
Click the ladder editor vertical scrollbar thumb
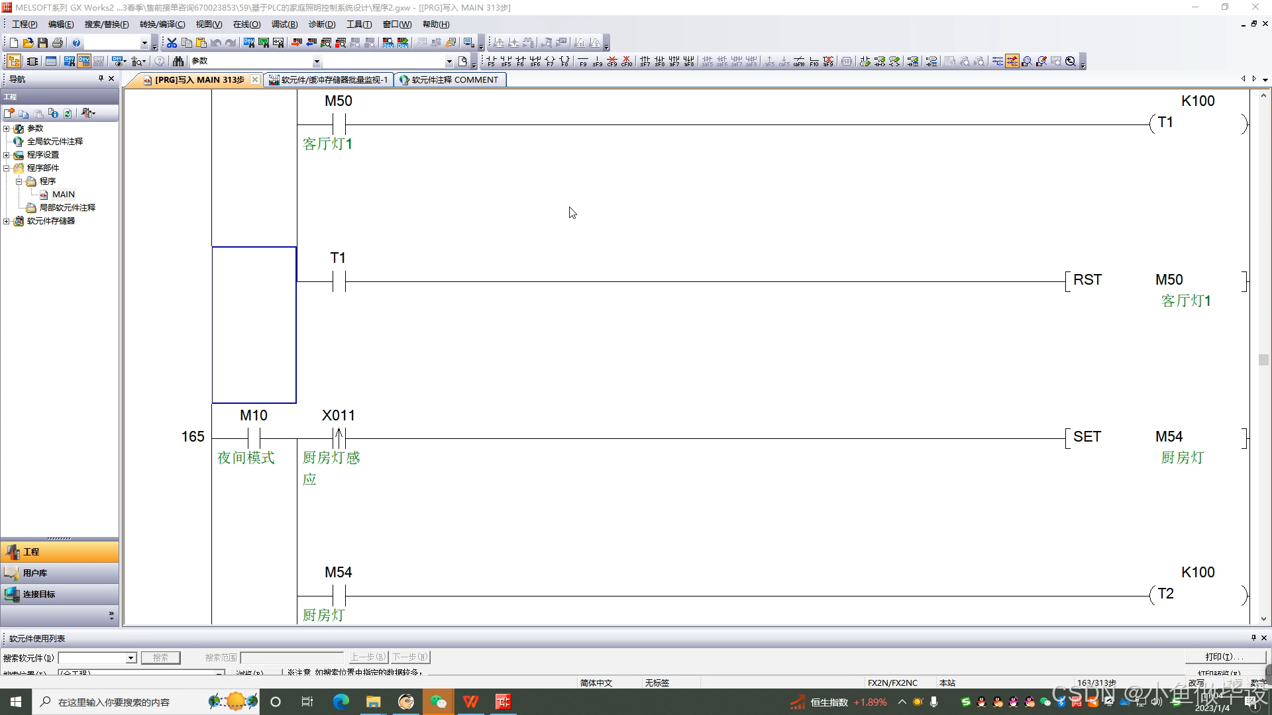[1263, 359]
